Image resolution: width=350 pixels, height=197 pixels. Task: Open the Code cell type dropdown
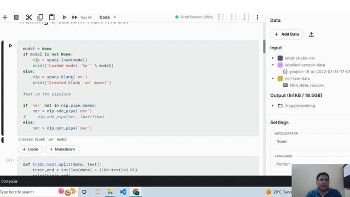pyautogui.click(x=108, y=17)
